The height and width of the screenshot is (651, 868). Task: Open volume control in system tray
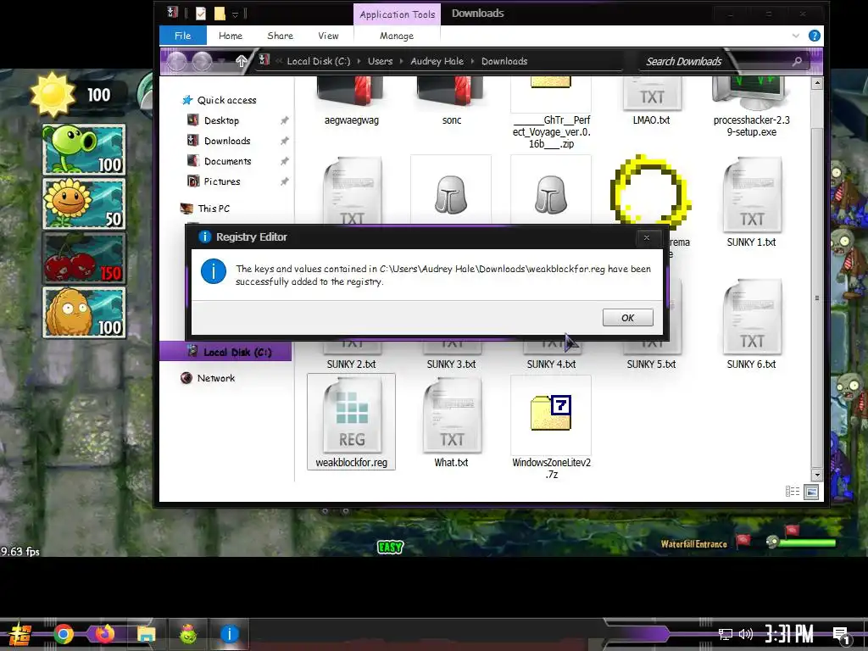(746, 634)
